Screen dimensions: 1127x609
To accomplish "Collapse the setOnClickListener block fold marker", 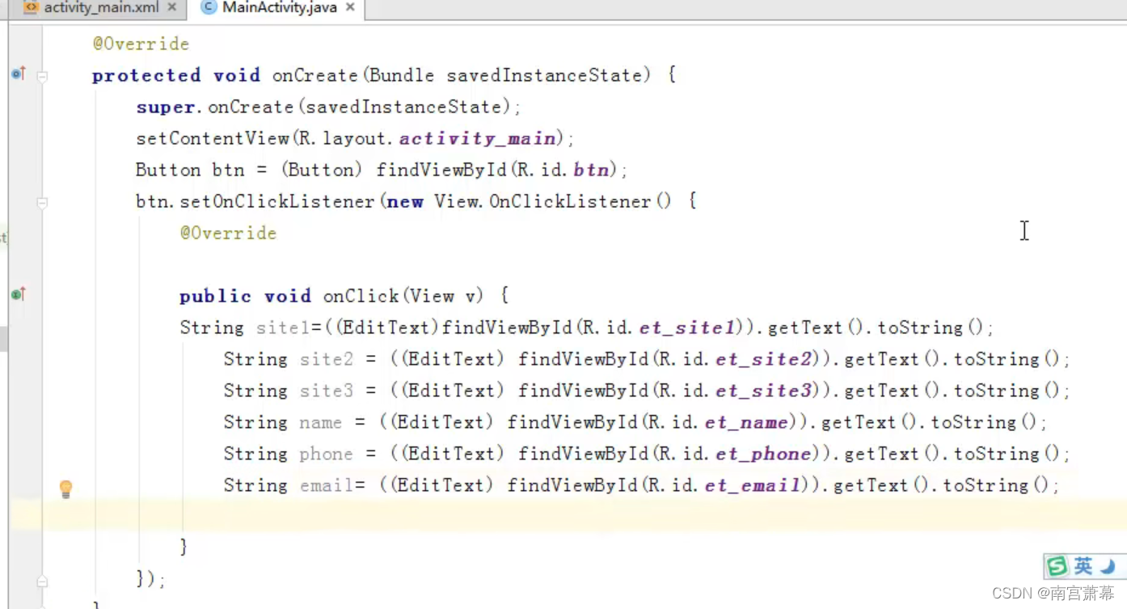I will coord(42,202).
